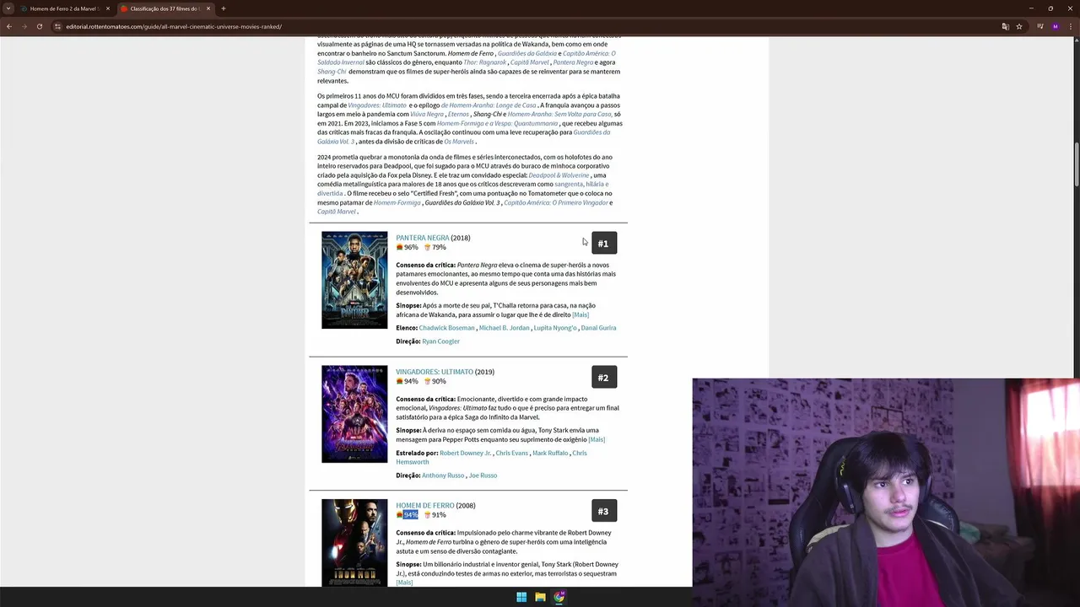Screen dimensions: 1080x607
Task: Click the popcorn audience icon for Pantera Negra
Action: click(x=428, y=247)
